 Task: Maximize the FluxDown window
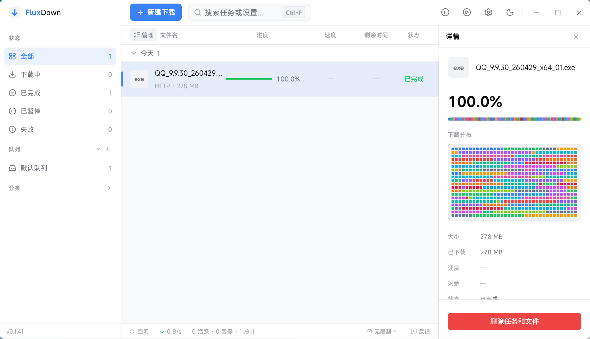pyautogui.click(x=558, y=13)
